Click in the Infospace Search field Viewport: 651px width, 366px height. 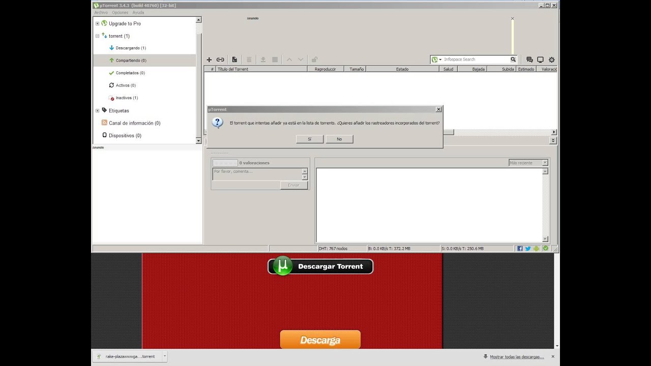[x=476, y=59]
